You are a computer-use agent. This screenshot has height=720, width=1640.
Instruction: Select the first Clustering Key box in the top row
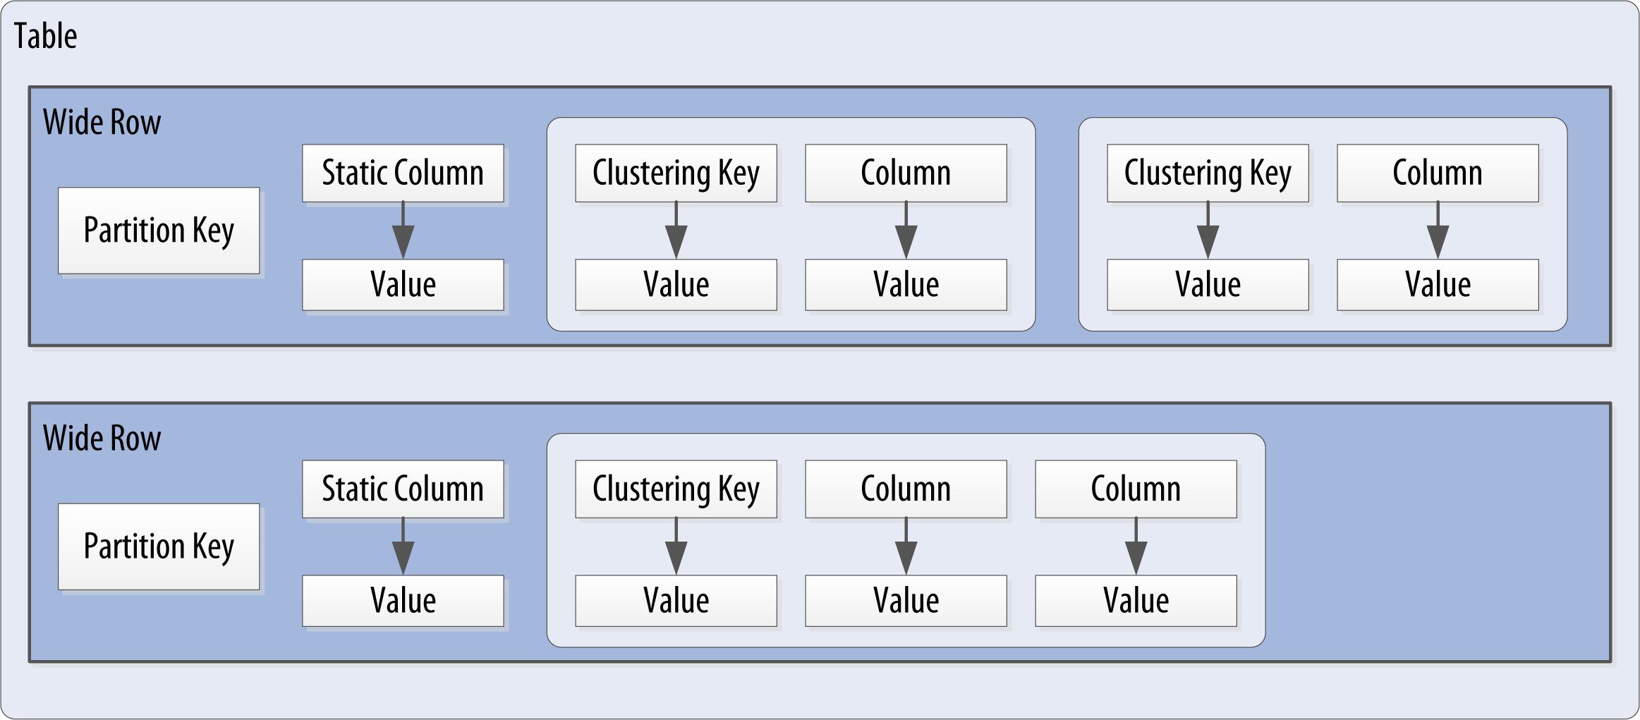coord(676,173)
